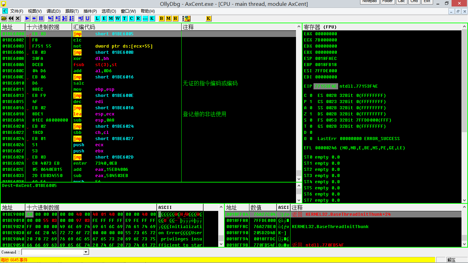
Task: Click the 注释 column header in disassembly pane
Action: click(238, 27)
